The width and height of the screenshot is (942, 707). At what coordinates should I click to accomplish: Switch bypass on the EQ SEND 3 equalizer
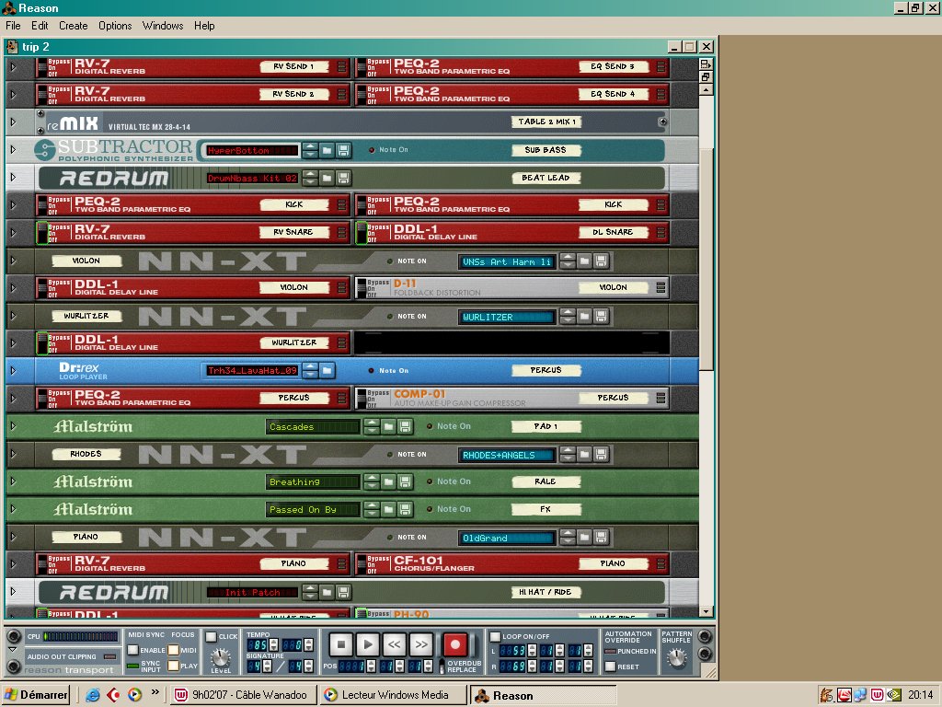[x=362, y=66]
